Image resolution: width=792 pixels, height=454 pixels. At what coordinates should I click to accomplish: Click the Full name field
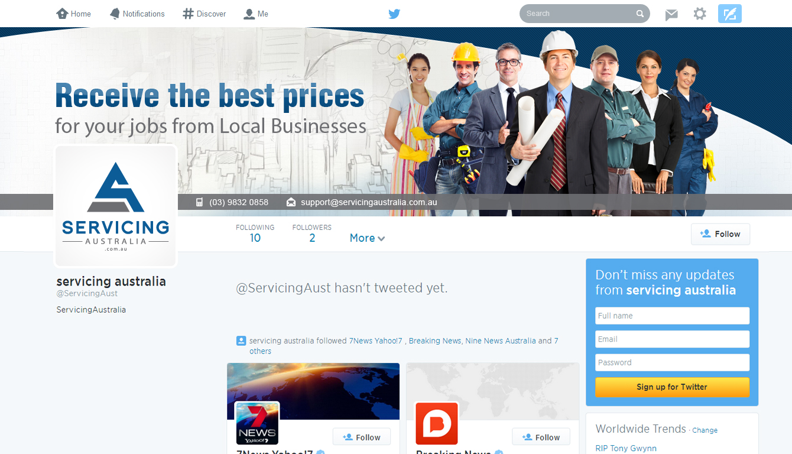tap(672, 316)
